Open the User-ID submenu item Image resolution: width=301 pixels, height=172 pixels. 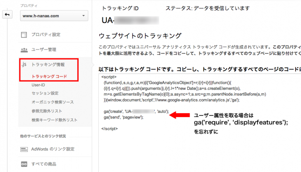click(39, 85)
